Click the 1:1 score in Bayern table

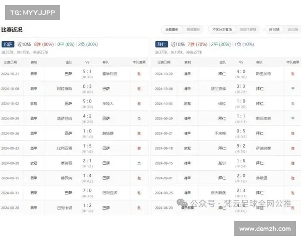coord(241,116)
